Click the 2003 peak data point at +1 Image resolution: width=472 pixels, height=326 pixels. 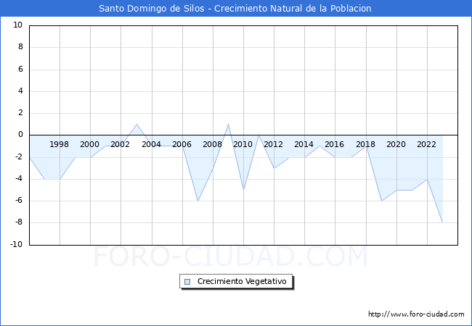[x=137, y=124]
